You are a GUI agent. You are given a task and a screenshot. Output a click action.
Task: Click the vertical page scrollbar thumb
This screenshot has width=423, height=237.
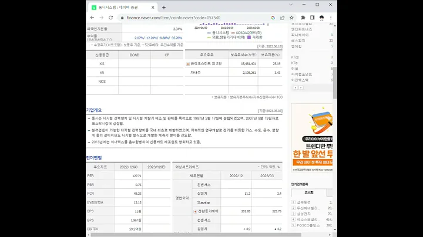pos(335,83)
